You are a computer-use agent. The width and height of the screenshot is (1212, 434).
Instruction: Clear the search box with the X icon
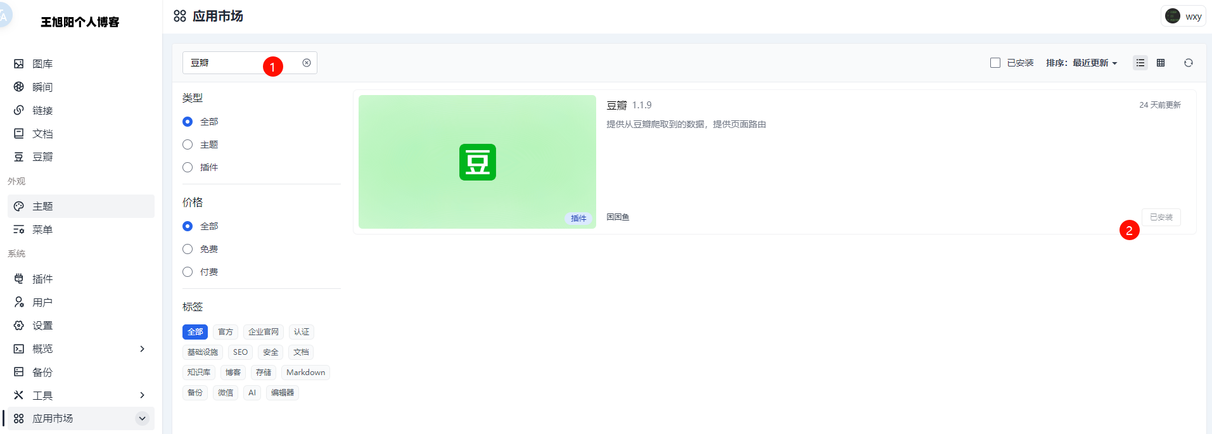[x=307, y=63]
